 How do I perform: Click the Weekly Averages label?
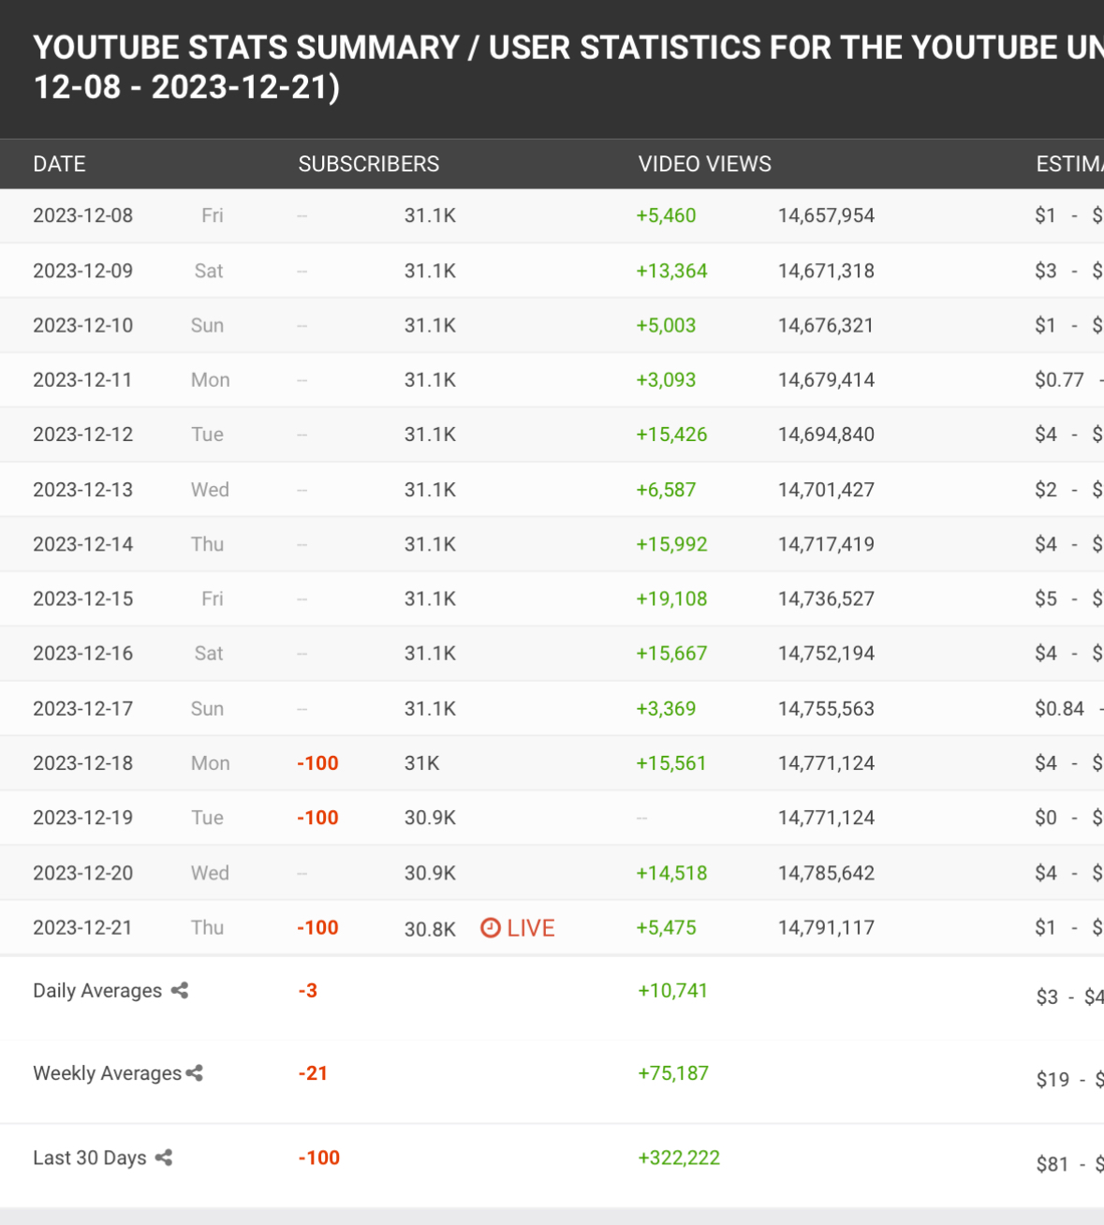tap(108, 1073)
